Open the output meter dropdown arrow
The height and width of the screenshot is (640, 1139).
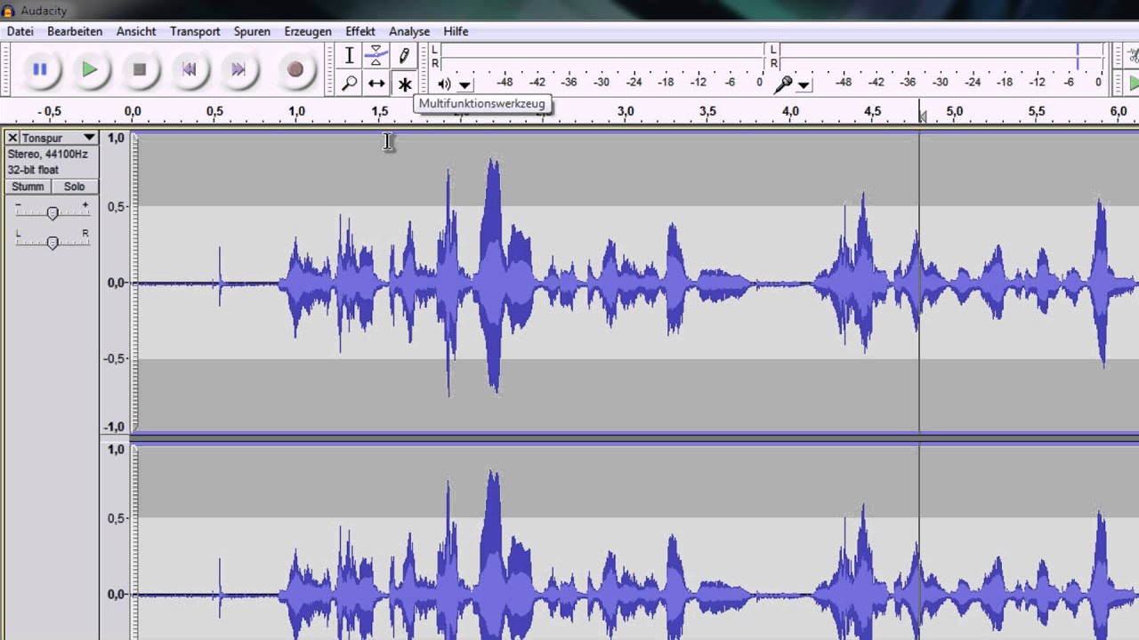pos(464,84)
